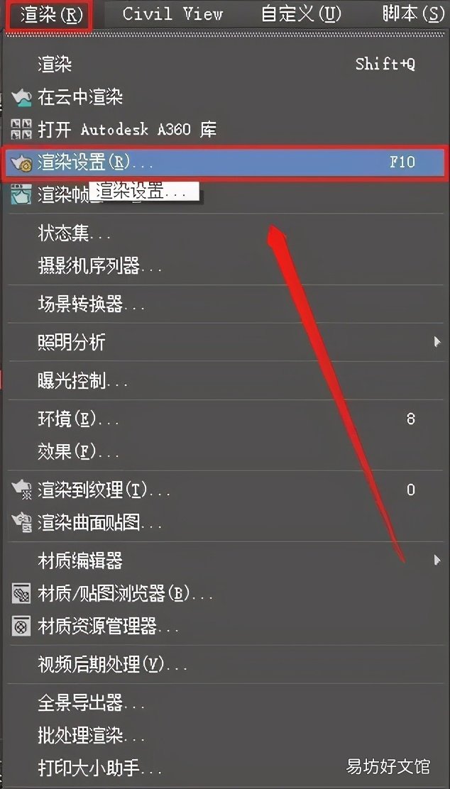Image resolution: width=450 pixels, height=789 pixels.
Task: Open the 自定义(U) menu
Action: point(301,15)
